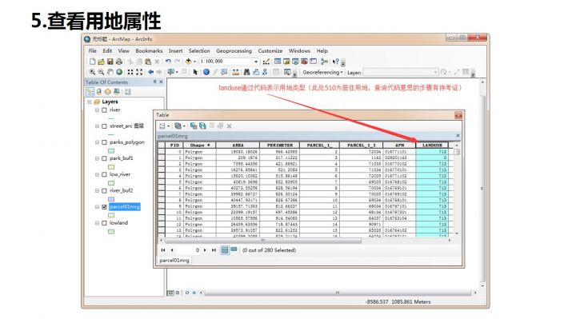
Task: Enable the low_river layer checkbox
Action: click(104, 174)
